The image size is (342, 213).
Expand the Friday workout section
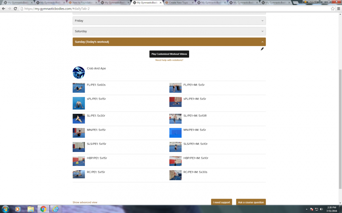[169, 21]
